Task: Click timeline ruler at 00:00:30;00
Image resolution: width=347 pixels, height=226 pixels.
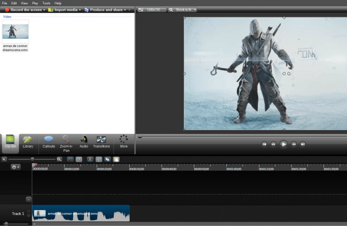Action: pos(137,169)
